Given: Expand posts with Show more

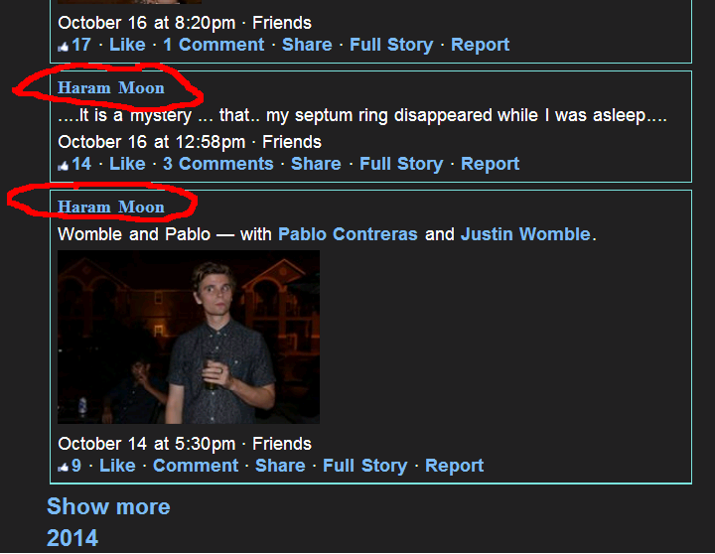Looking at the screenshot, I should tap(108, 506).
